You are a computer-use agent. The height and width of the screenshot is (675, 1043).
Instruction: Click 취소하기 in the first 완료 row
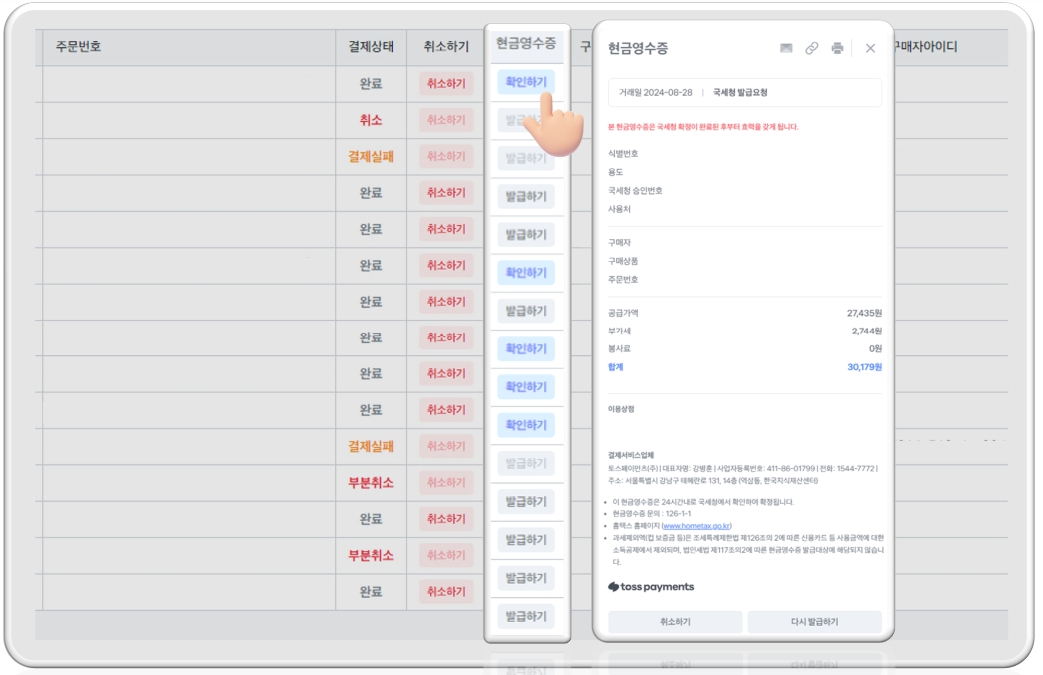[x=446, y=84]
